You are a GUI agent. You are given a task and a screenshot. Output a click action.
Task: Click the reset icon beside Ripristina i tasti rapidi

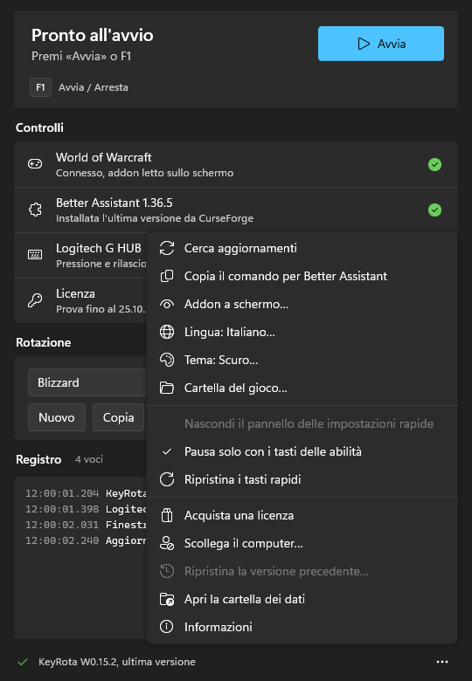click(x=167, y=479)
